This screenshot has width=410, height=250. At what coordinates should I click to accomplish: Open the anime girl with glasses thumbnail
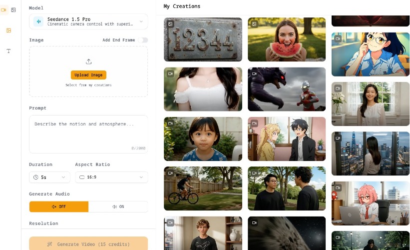(371, 54)
